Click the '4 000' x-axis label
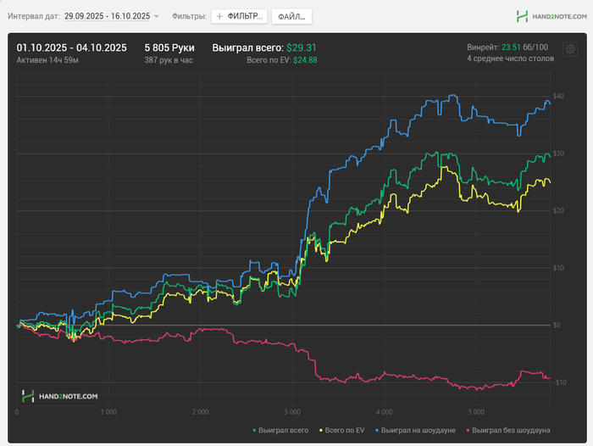The image size is (593, 446). (x=385, y=412)
